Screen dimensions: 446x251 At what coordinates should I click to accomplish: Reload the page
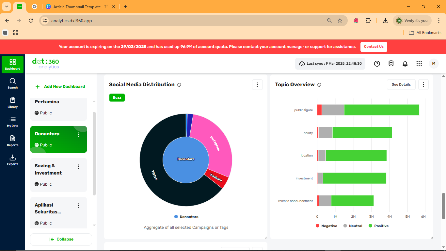tap(31, 21)
